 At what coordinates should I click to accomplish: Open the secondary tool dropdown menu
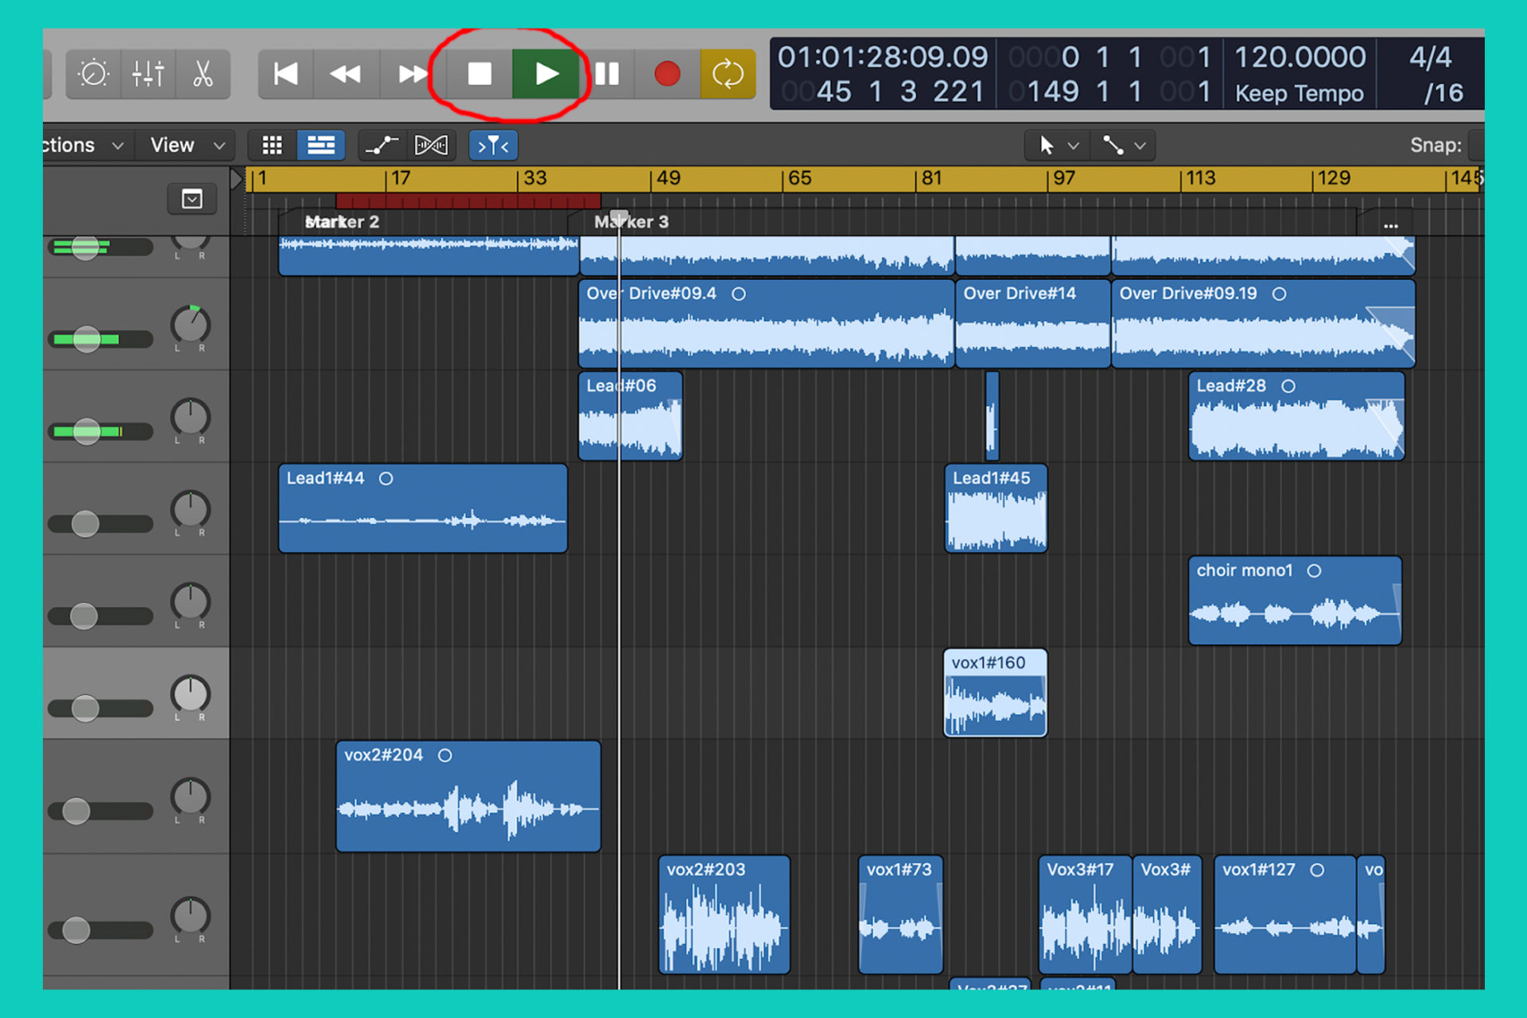pos(1123,146)
